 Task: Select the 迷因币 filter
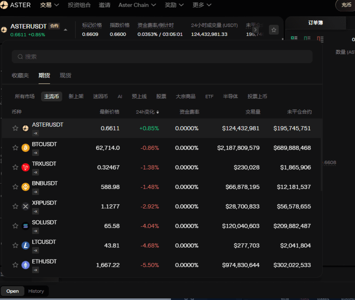coord(100,96)
